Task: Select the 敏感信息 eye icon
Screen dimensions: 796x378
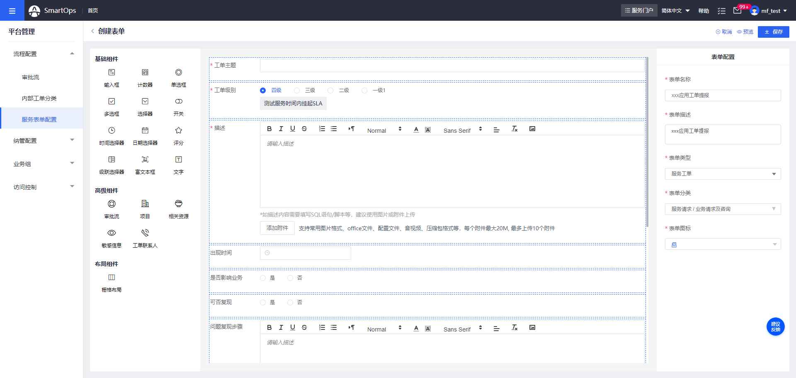Action: (x=112, y=233)
